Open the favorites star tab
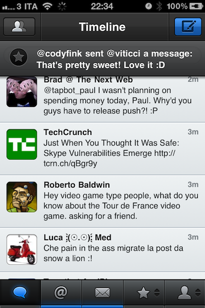 click(143, 293)
